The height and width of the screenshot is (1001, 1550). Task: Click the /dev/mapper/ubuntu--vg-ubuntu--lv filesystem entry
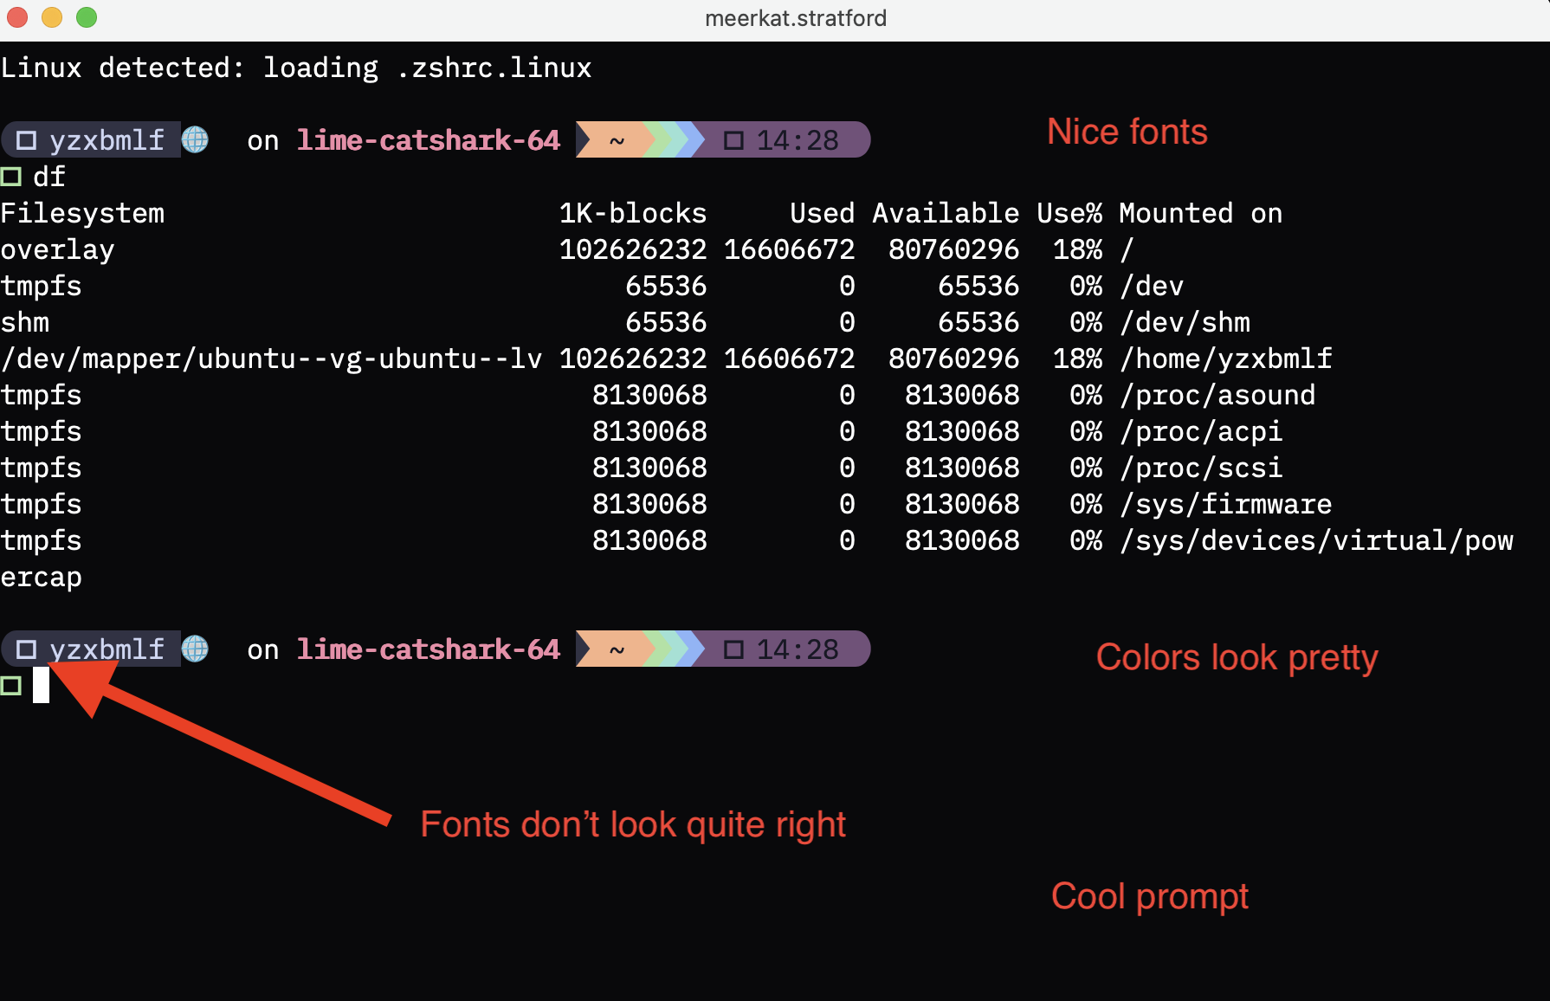pos(272,358)
